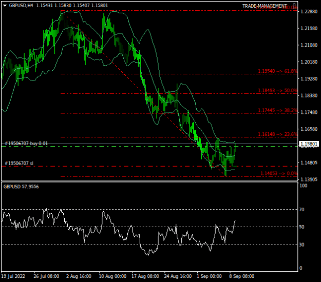This screenshot has height=282, width=321.
Task: Open the chart menu triangle beside GBPUSD,H4
Action: (x=5, y=6)
